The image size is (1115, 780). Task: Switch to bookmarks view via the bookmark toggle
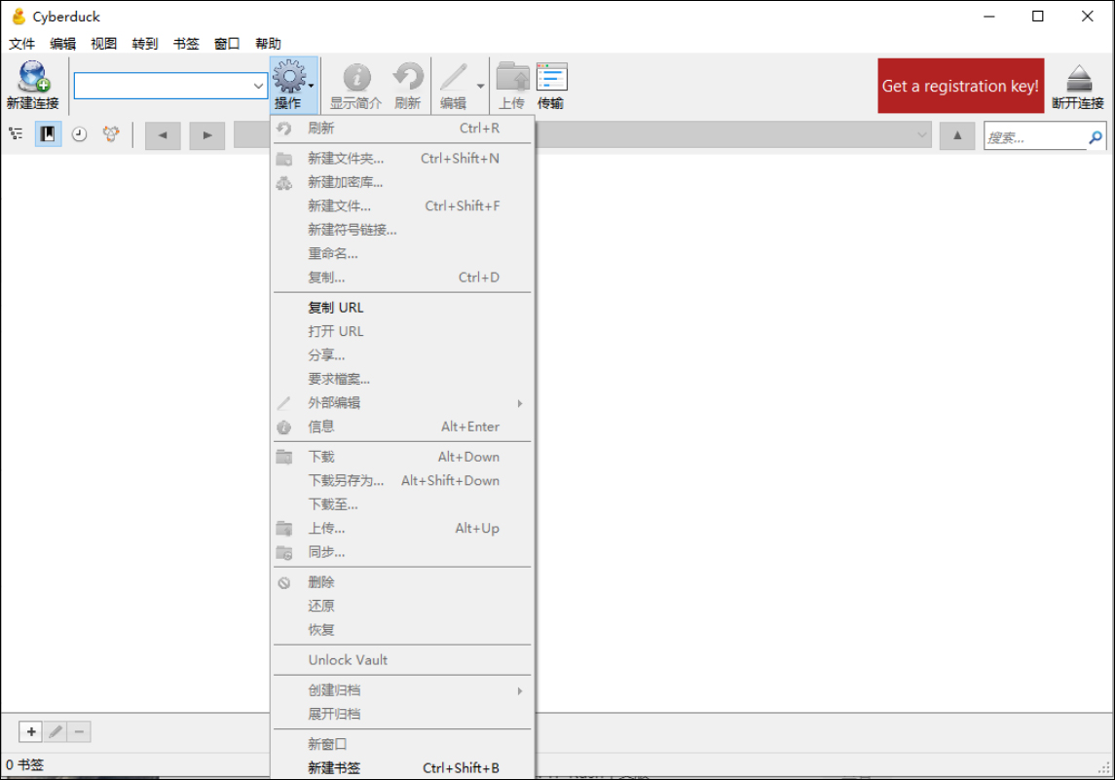47,134
